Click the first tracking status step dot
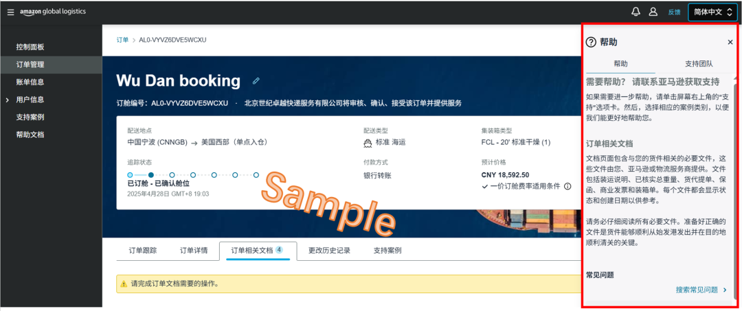Viewport: 742px width, 311px height. 130,175
